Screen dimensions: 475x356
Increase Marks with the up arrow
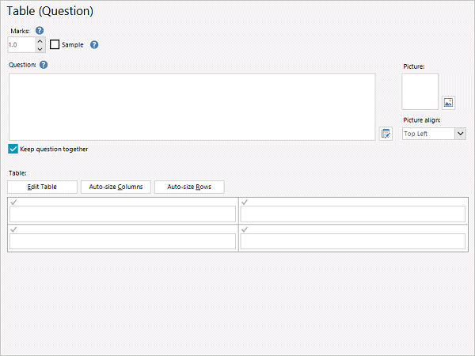tap(40, 41)
